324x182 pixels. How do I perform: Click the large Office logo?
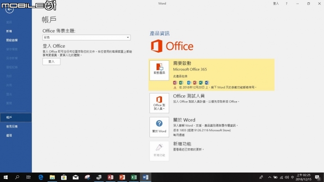tap(172, 46)
